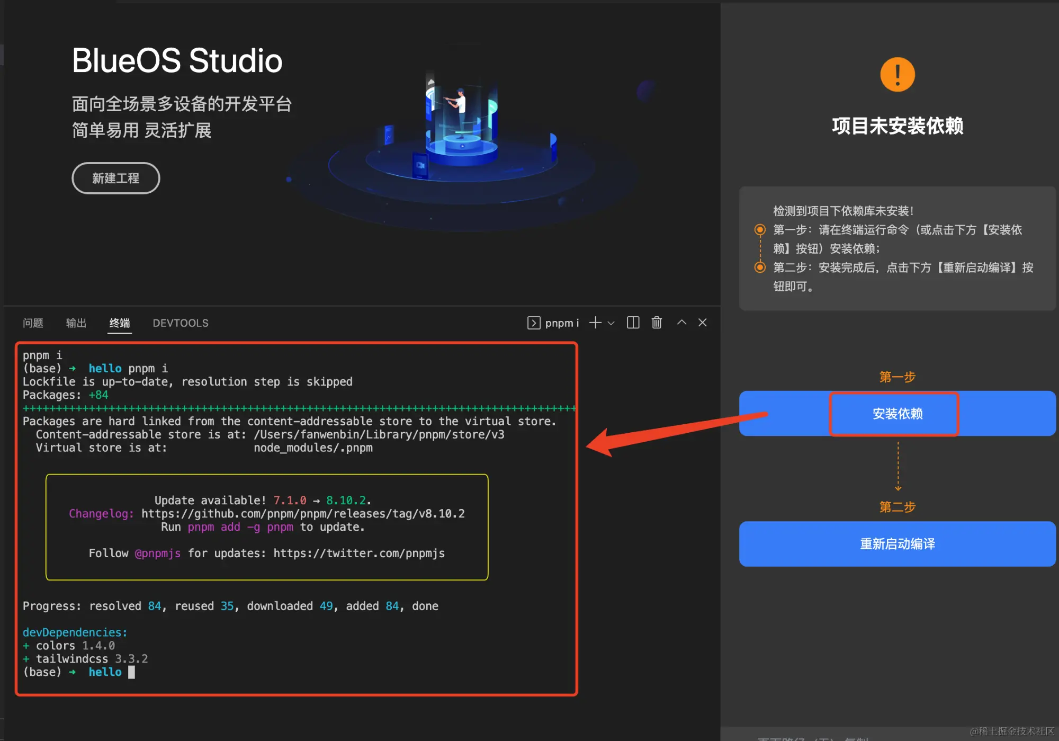Screen dimensions: 1059x741
Task: Click the 新建工程 button
Action: click(x=115, y=178)
